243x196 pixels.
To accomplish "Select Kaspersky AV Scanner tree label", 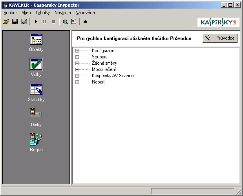I will pos(113,76).
